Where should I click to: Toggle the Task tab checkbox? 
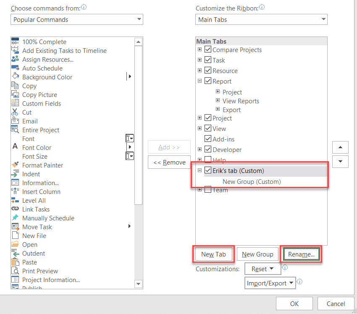tap(208, 60)
